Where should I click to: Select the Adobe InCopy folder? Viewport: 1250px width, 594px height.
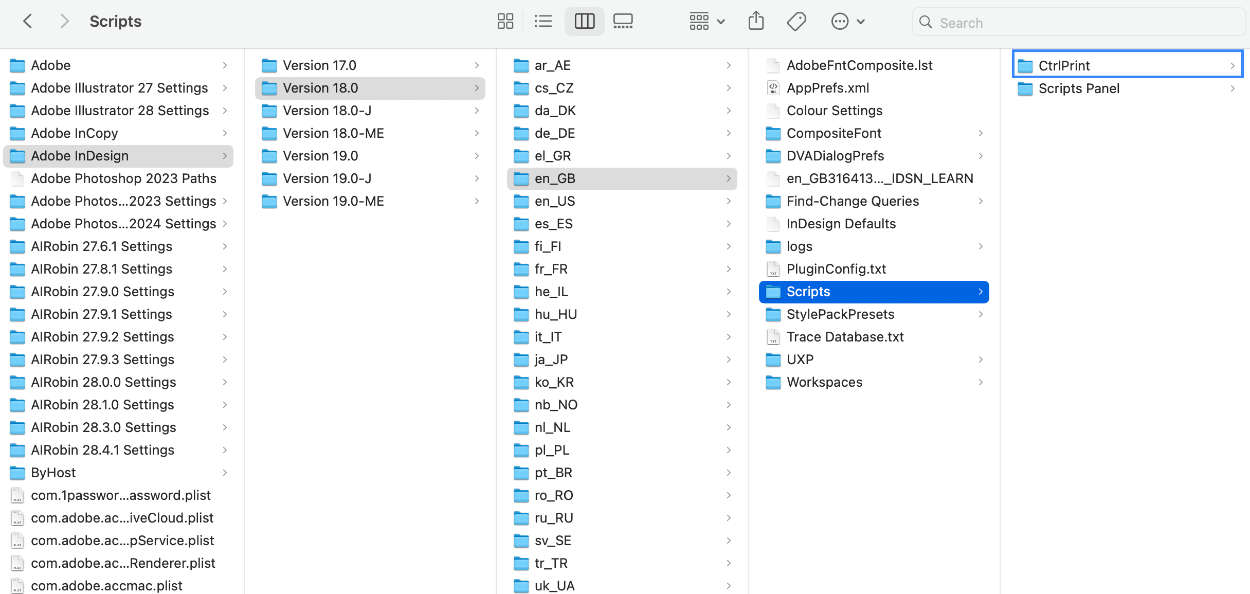118,133
